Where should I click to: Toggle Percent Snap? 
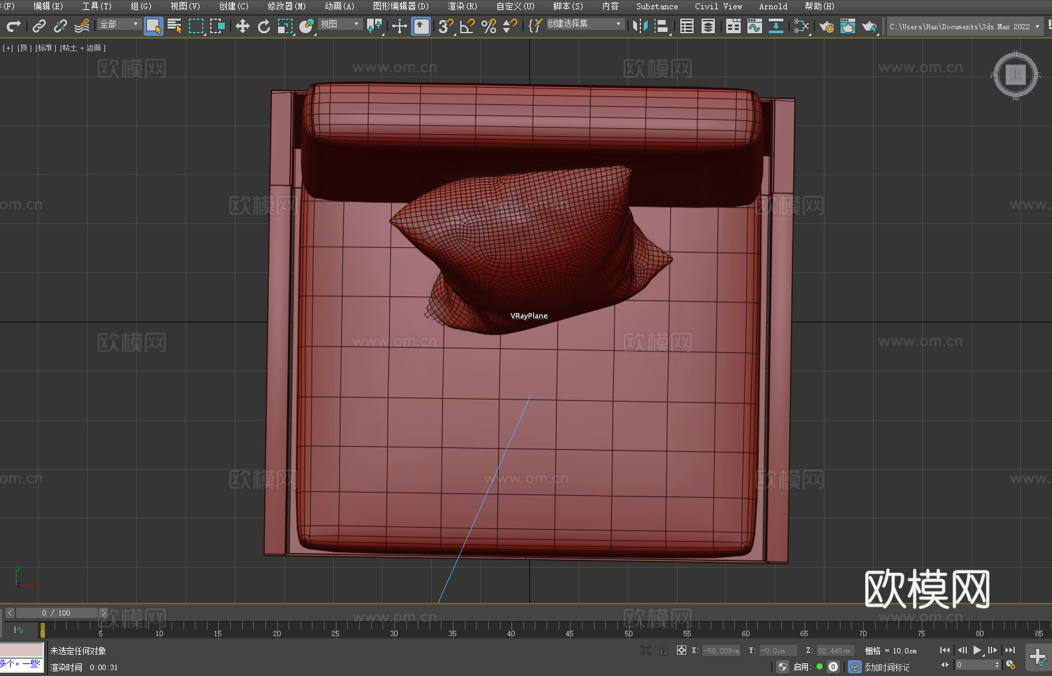pos(489,26)
